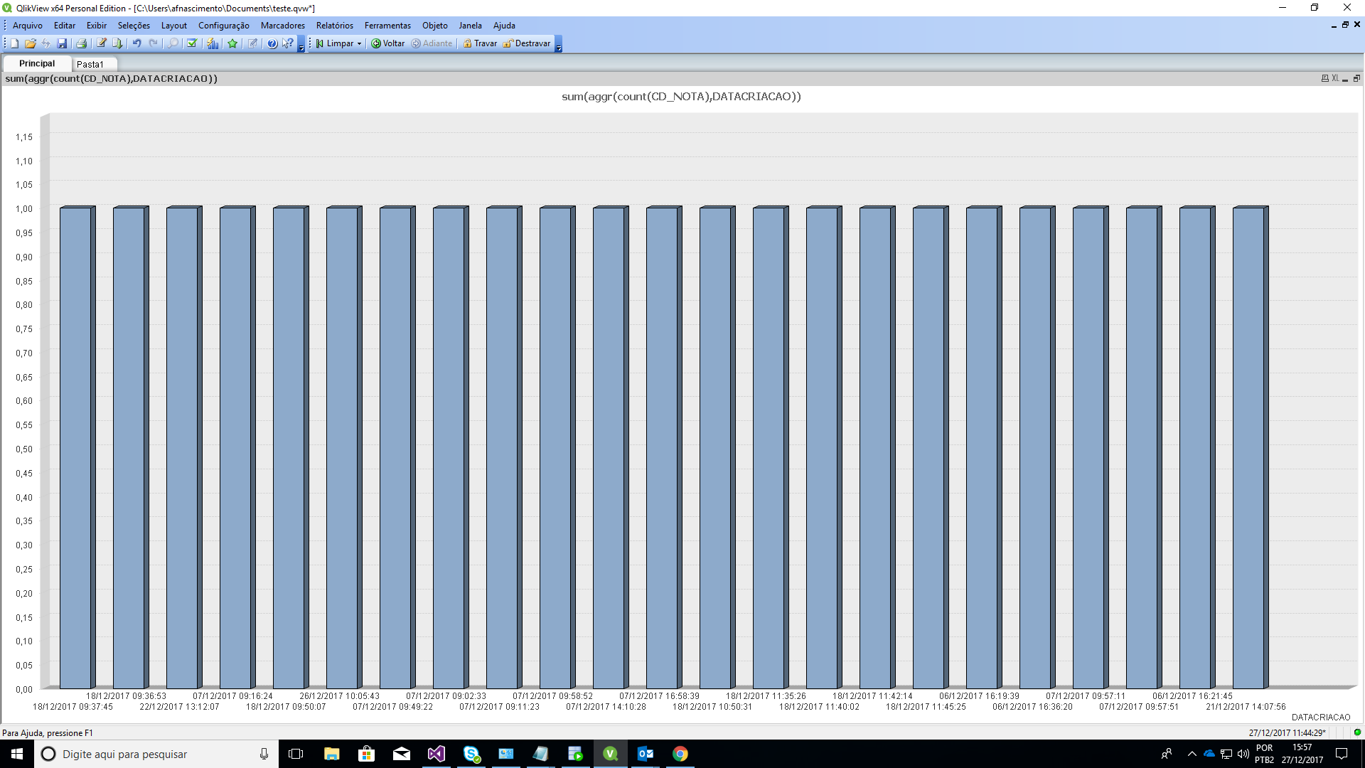The height and width of the screenshot is (768, 1365).
Task: Open the Edit Script icon
Action: coord(102,43)
